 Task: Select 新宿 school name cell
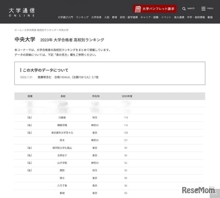[62, 193]
